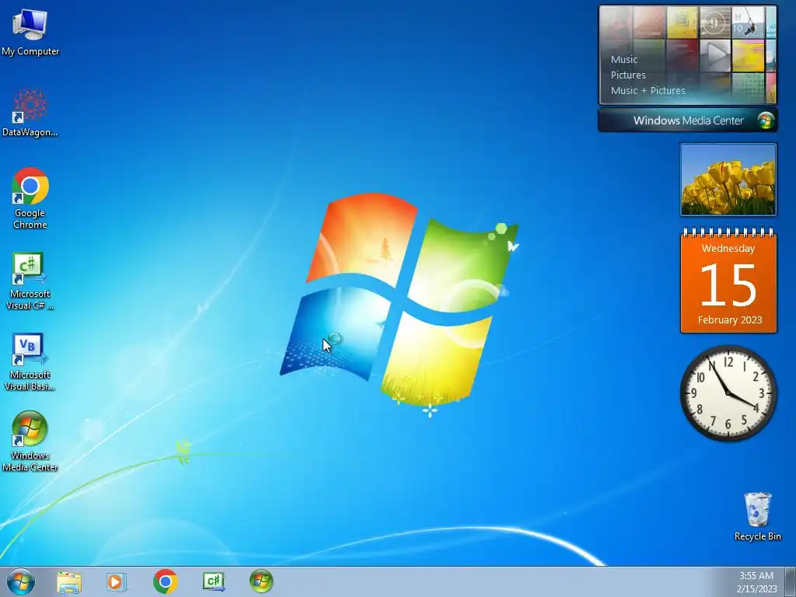
Task: Click Music + Pictures in the gadget
Action: click(x=648, y=91)
